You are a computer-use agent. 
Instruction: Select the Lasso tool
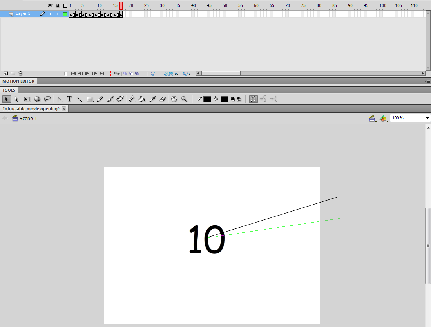(x=47, y=99)
